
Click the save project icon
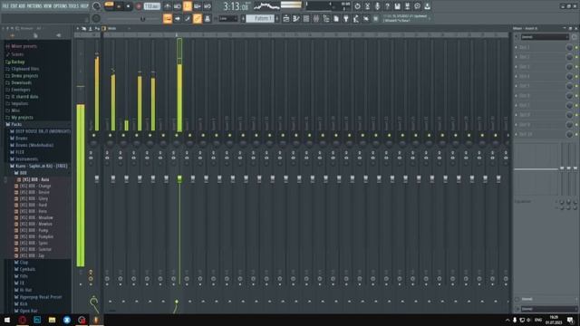(397, 6)
